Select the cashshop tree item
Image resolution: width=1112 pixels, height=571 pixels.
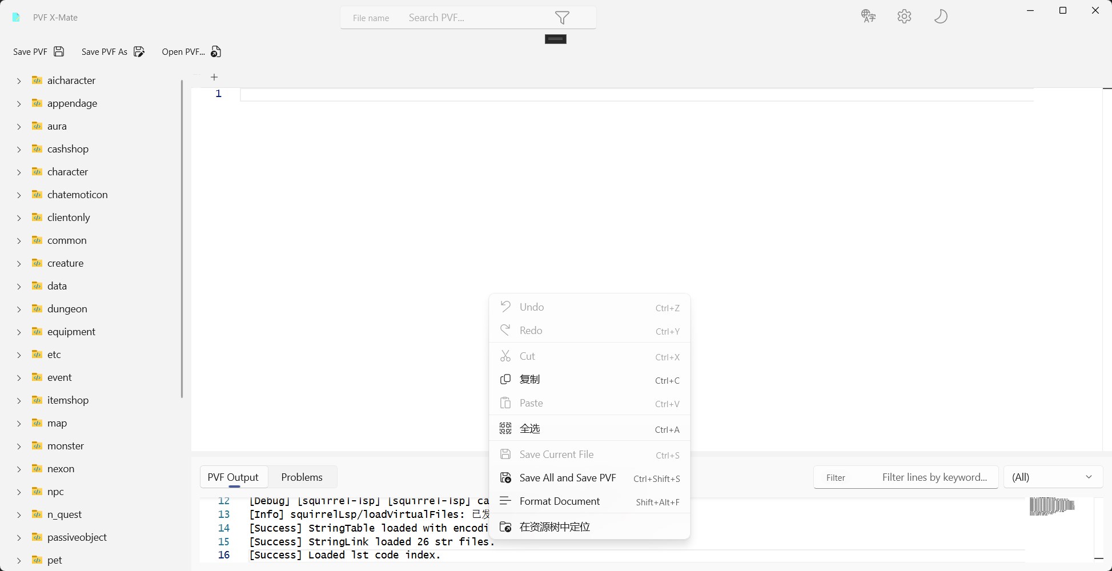(68, 149)
